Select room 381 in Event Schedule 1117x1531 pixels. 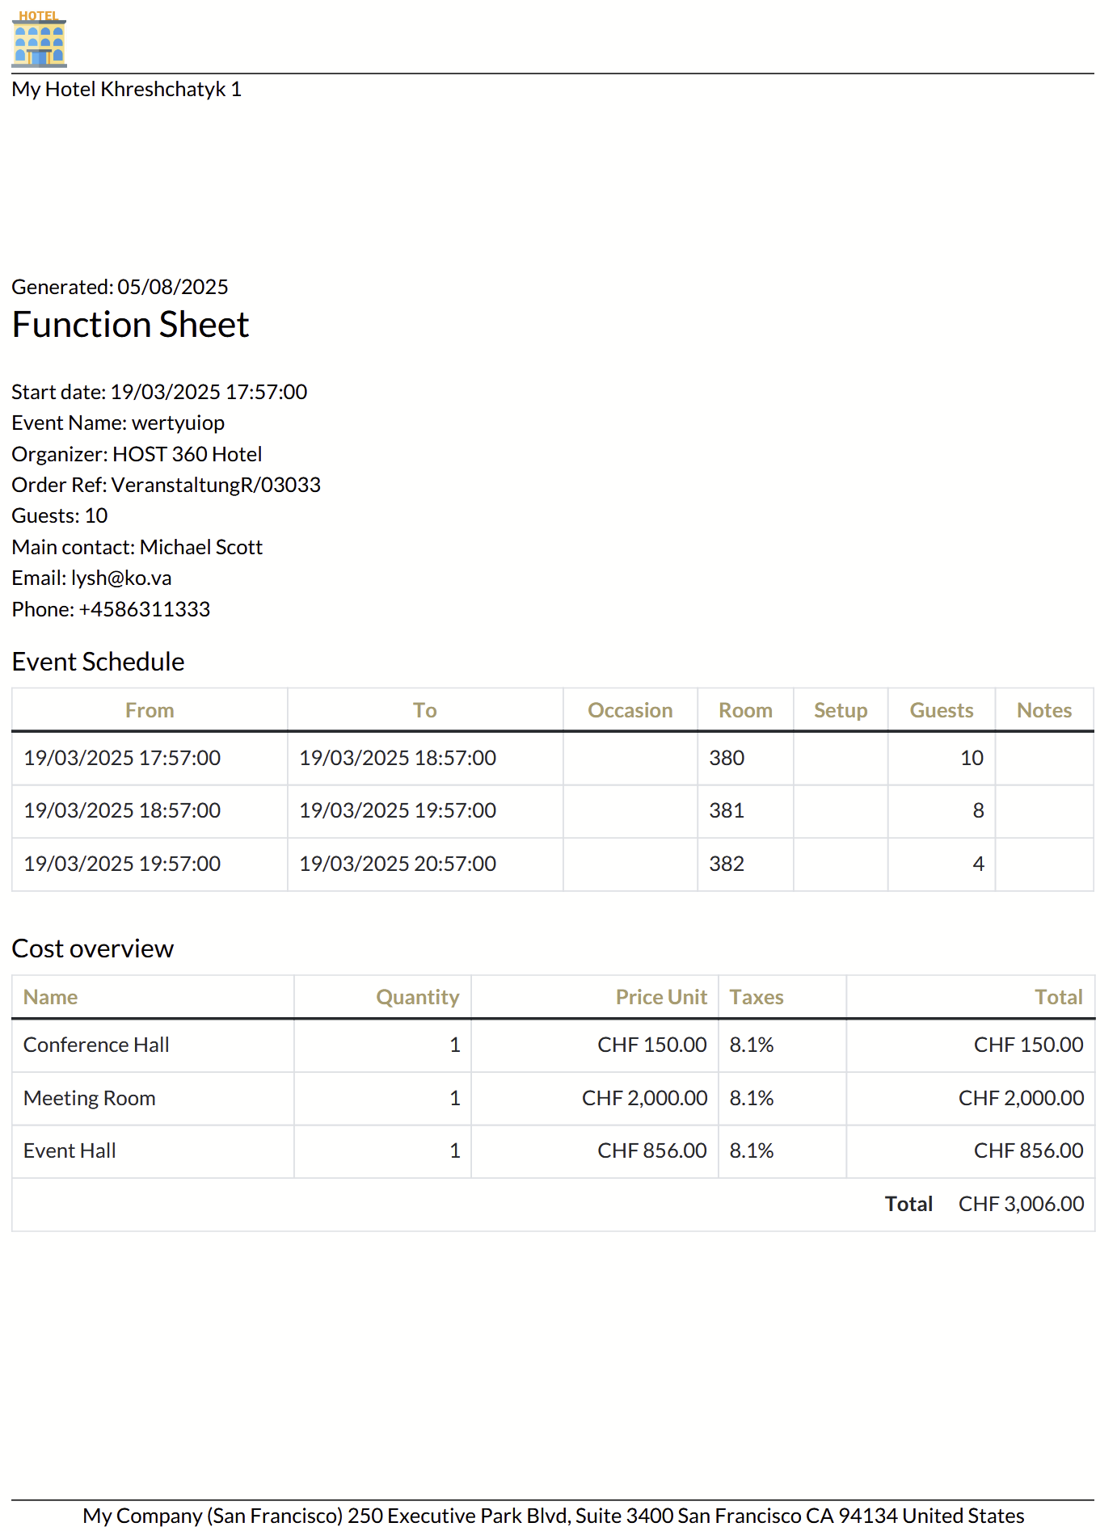pos(727,810)
